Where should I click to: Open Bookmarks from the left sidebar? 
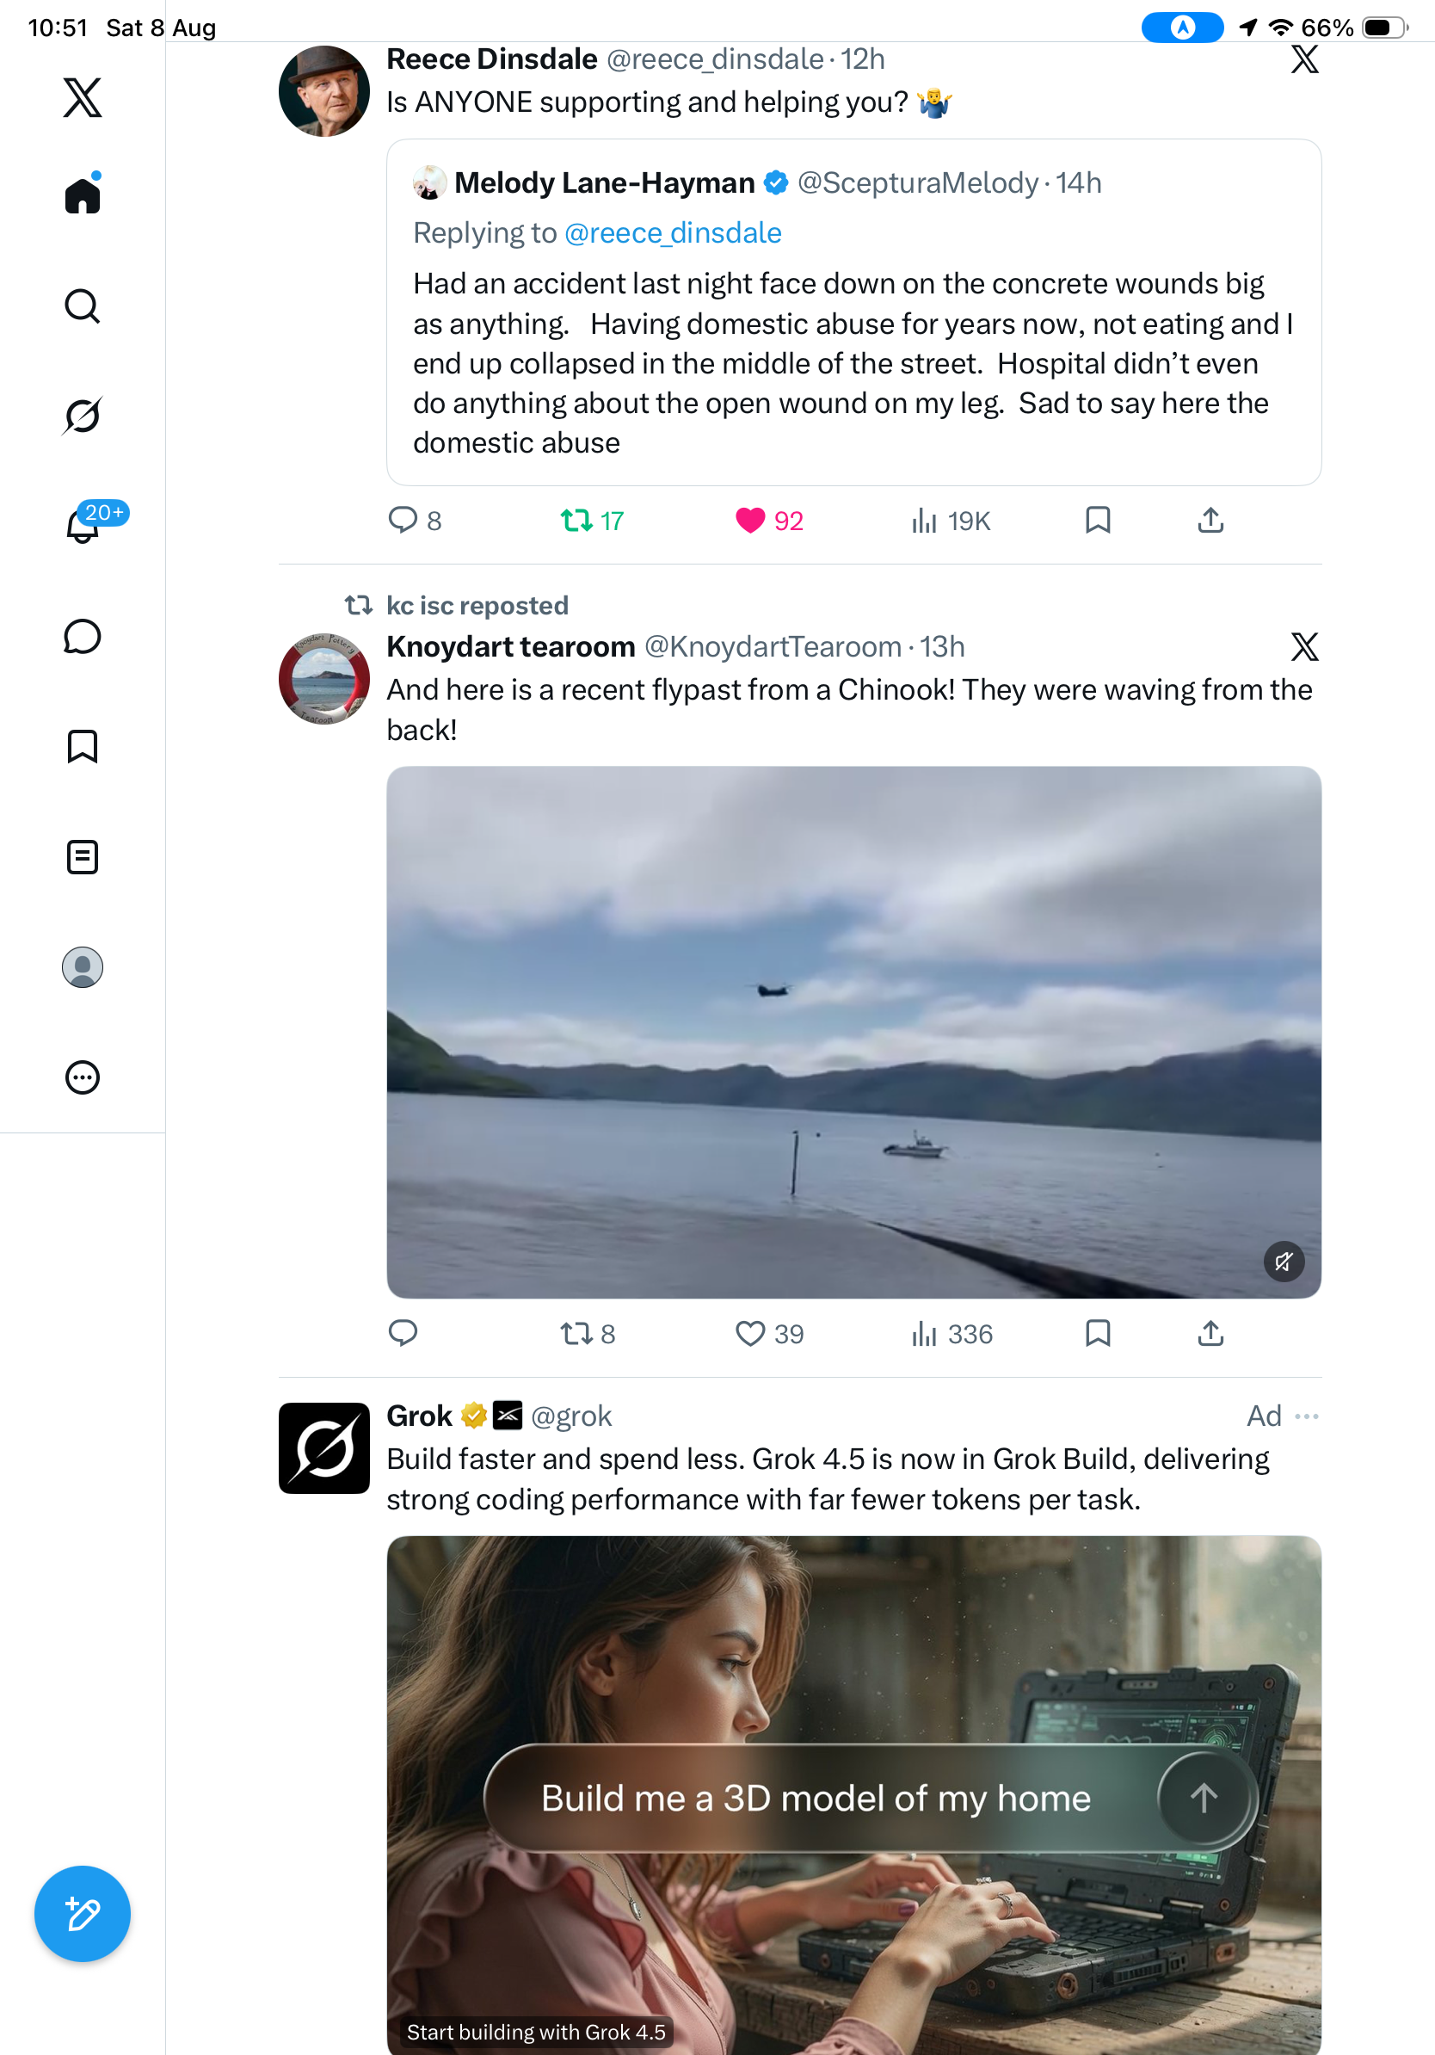[x=83, y=746]
